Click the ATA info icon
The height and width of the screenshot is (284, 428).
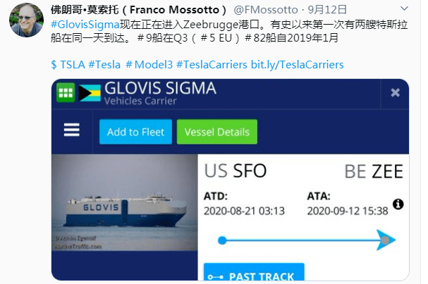click(398, 204)
